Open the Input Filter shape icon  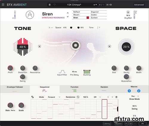[x=62, y=72]
